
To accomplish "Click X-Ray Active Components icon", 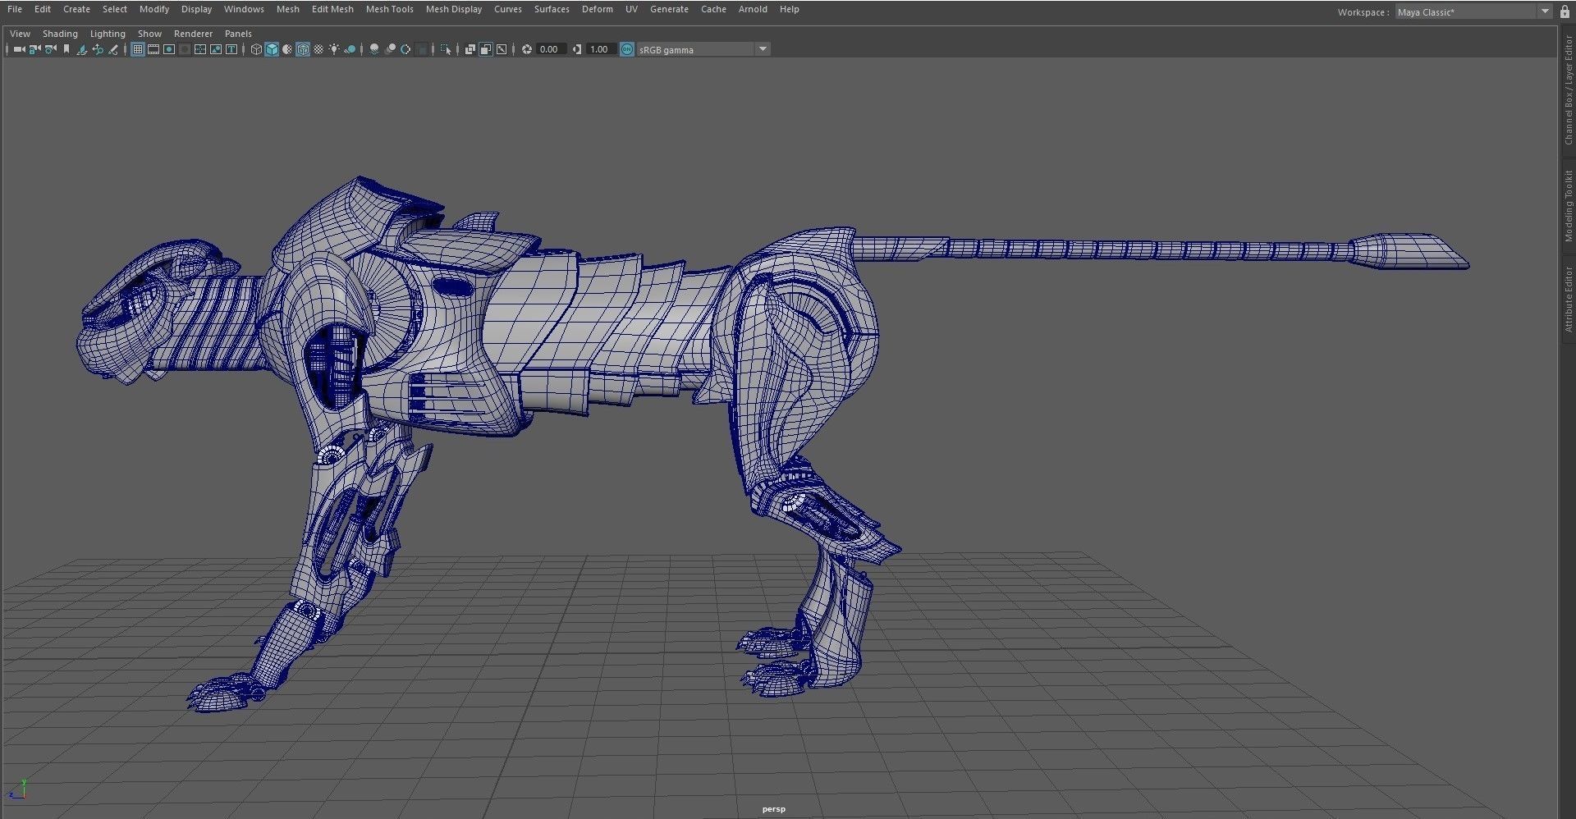I will 485,49.
